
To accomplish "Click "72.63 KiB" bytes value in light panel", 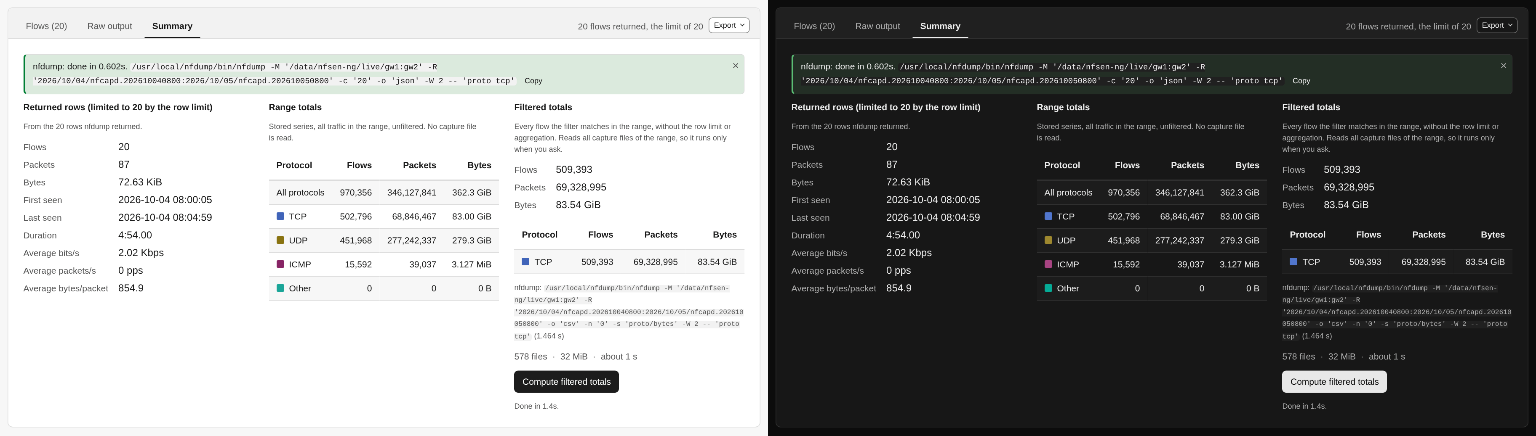I will [140, 182].
